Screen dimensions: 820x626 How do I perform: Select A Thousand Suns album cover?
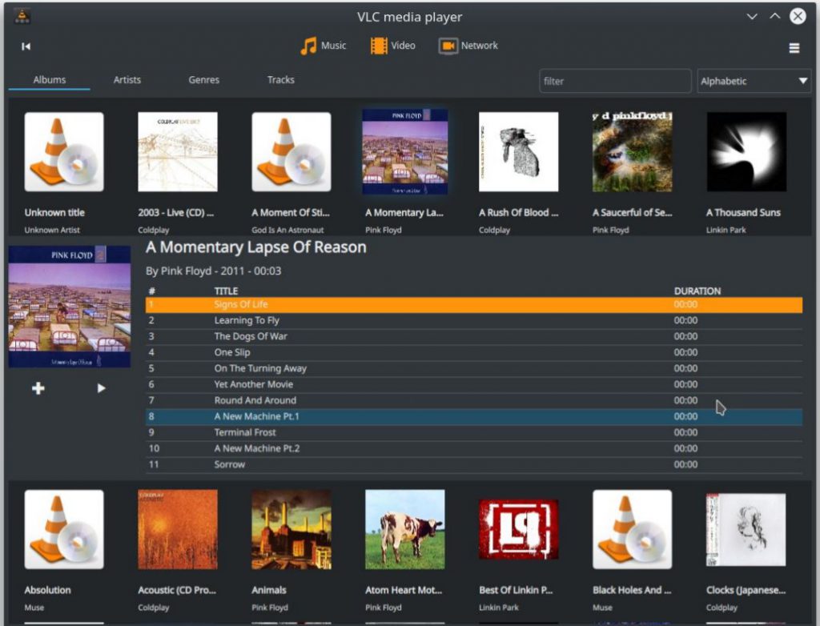[746, 151]
